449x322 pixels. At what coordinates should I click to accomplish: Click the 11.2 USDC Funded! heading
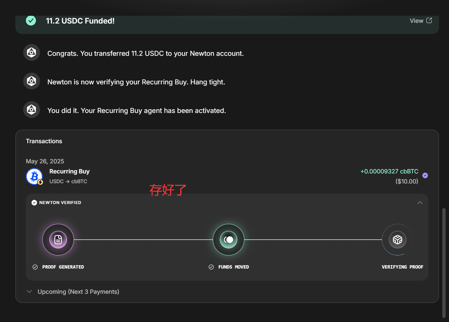[80, 21]
